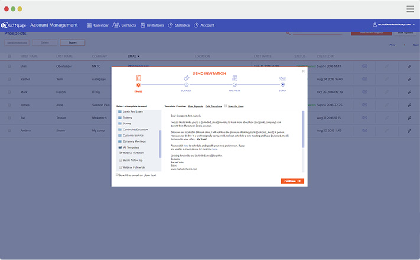Check the Webinar Follow Up template
Screen dimensions: 420x260
coord(121,167)
